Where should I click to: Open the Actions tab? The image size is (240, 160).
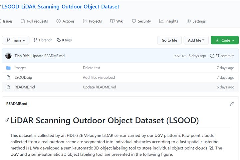(x=65, y=21)
